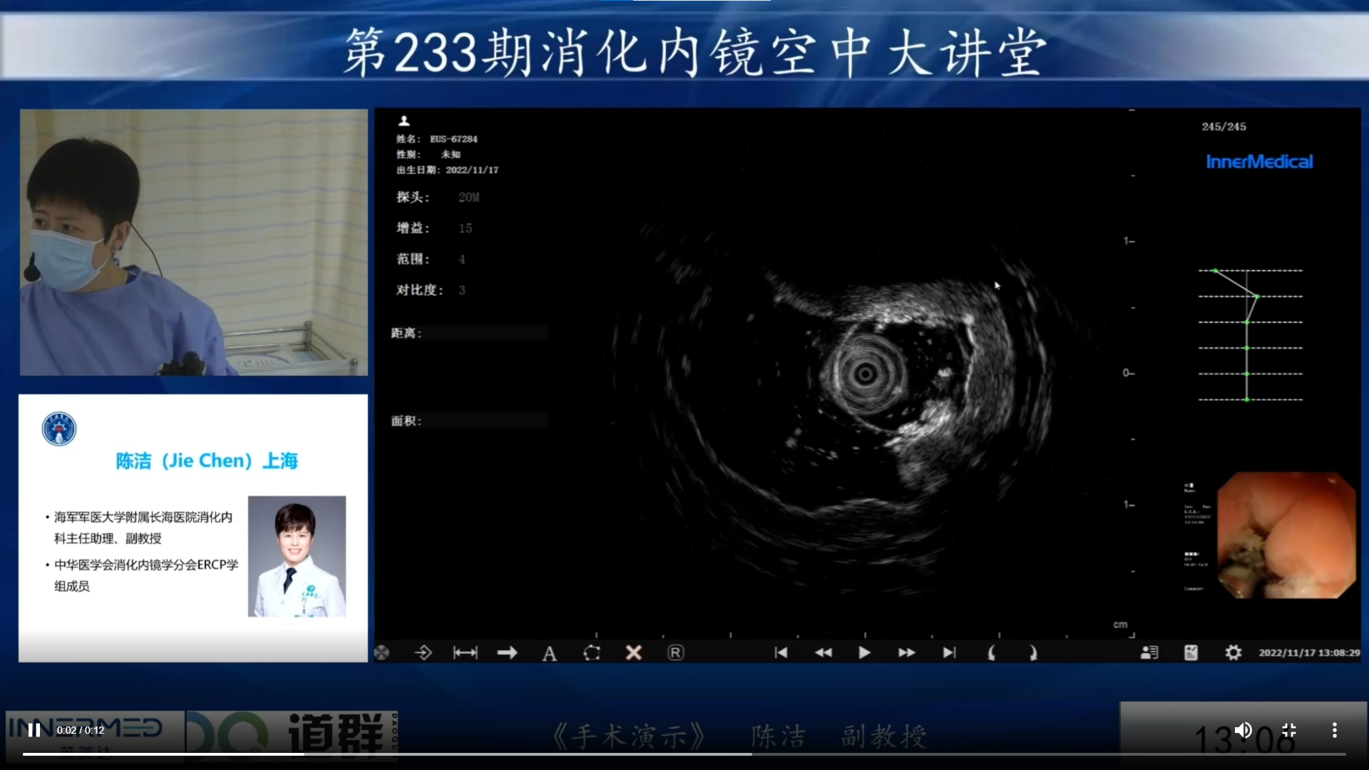1369x770 pixels.
Task: Open ultrasound settings gear
Action: pyautogui.click(x=1233, y=652)
